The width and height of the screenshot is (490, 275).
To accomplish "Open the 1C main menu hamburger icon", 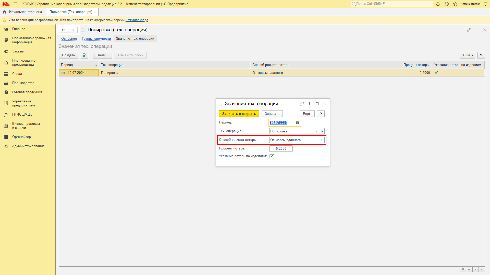I will [x=15, y=4].
